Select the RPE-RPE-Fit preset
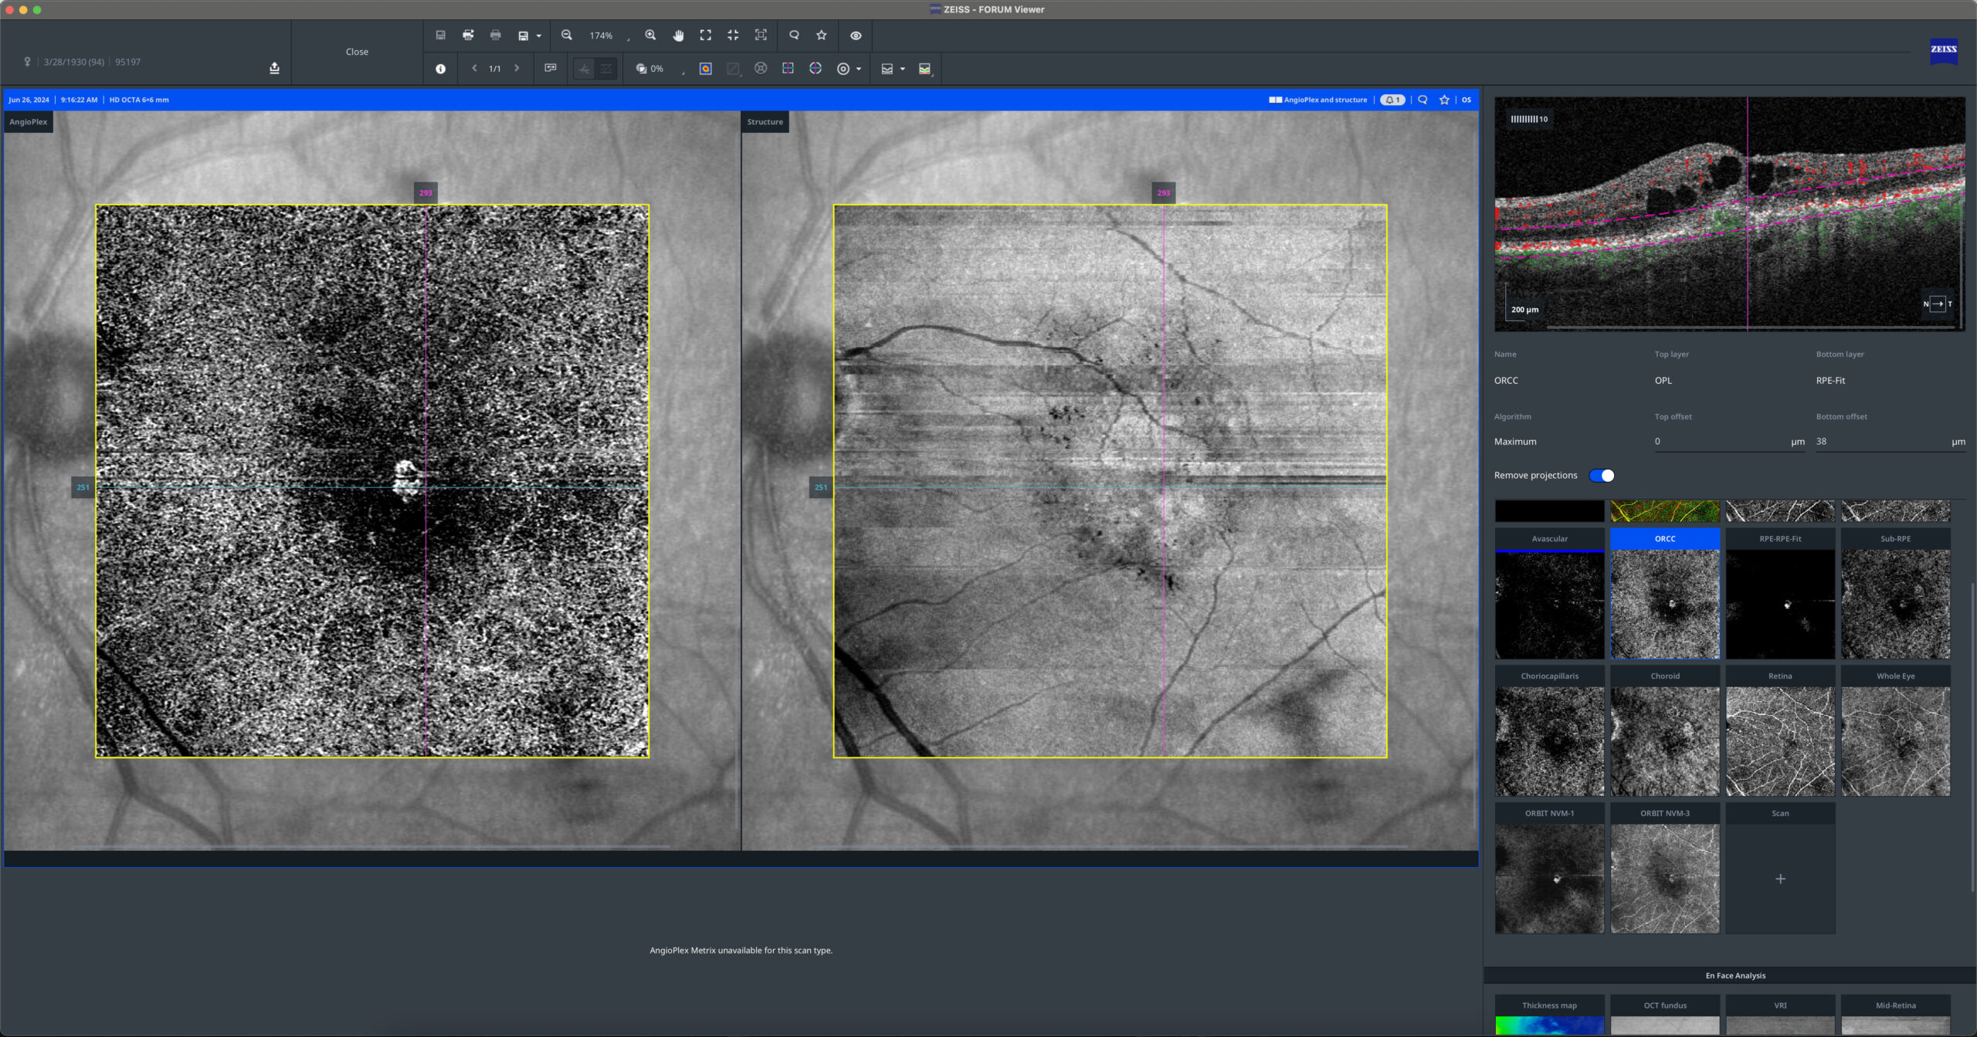Image resolution: width=1977 pixels, height=1037 pixels. (x=1780, y=594)
